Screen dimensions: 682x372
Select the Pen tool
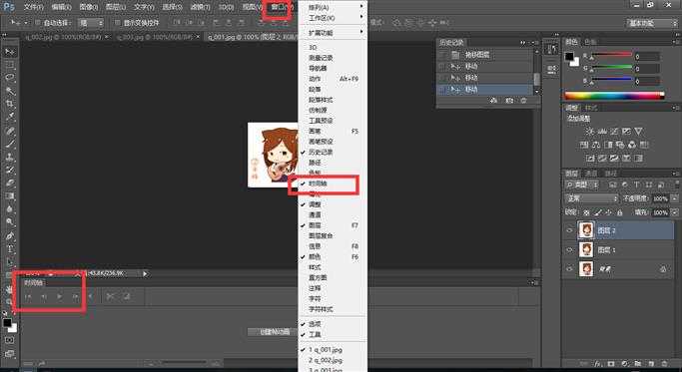(10, 236)
